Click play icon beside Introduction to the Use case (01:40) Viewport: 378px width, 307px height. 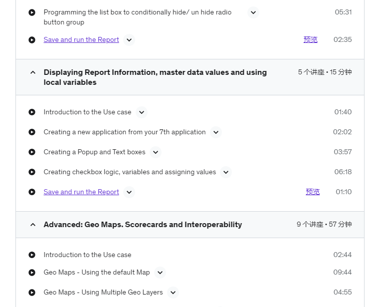pos(32,112)
